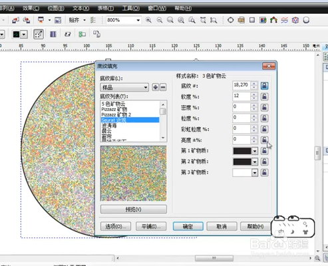Image resolution: width=328 pixels, height=266 pixels.
Task: Open the 效果(C) menu
Action: pos(31,9)
